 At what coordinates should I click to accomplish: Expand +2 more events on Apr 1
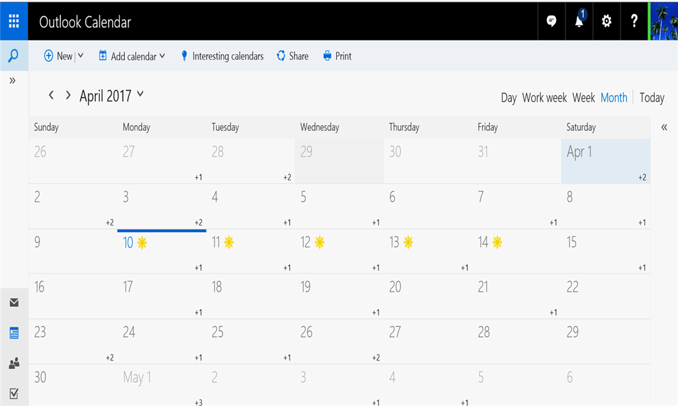coord(642,177)
